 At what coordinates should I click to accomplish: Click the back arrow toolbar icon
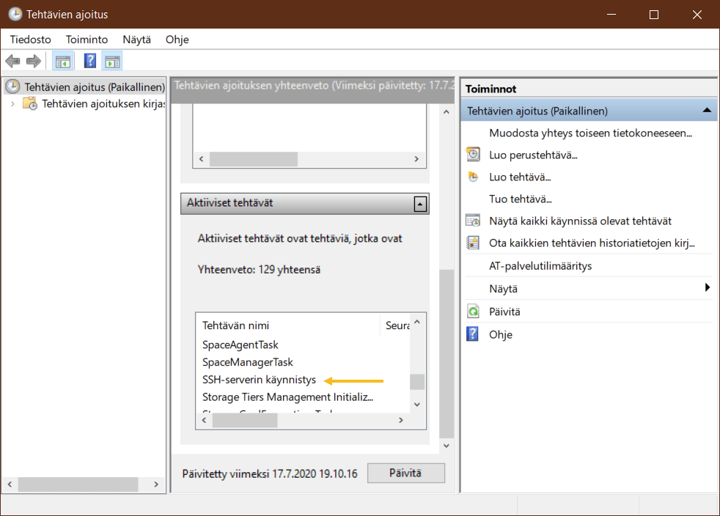[12, 61]
